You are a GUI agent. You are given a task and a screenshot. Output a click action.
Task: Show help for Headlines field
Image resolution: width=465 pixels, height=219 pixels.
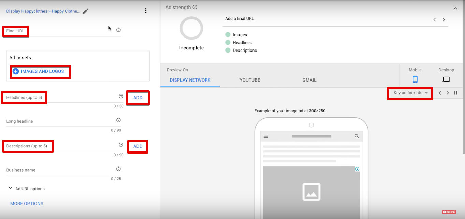click(121, 97)
